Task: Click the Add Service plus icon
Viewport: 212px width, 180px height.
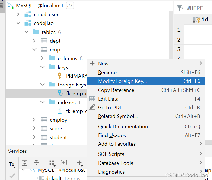Action: [x=80, y=163]
